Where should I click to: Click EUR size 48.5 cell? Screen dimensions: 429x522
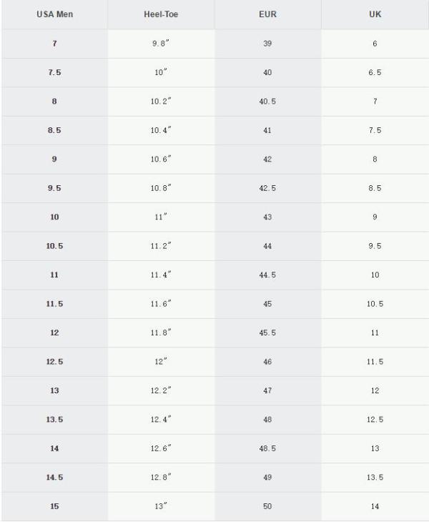[x=267, y=448]
